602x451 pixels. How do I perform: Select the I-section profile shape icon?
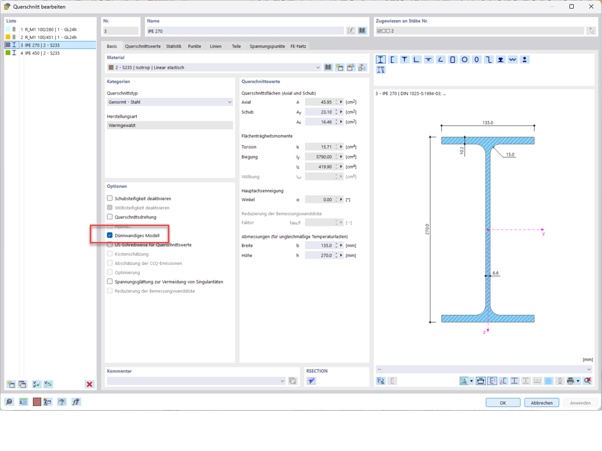380,60
